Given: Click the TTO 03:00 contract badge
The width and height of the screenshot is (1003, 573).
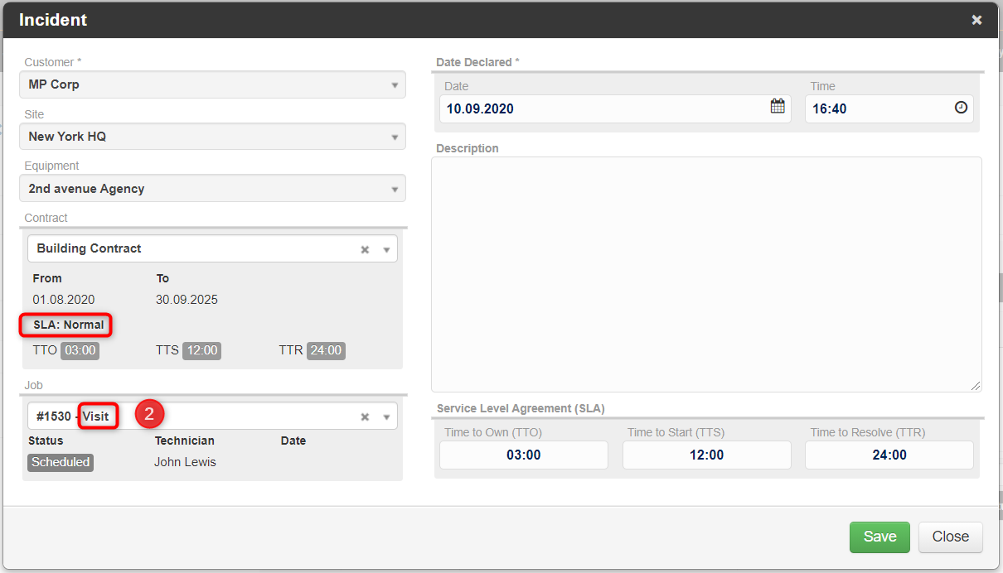Looking at the screenshot, I should (80, 350).
